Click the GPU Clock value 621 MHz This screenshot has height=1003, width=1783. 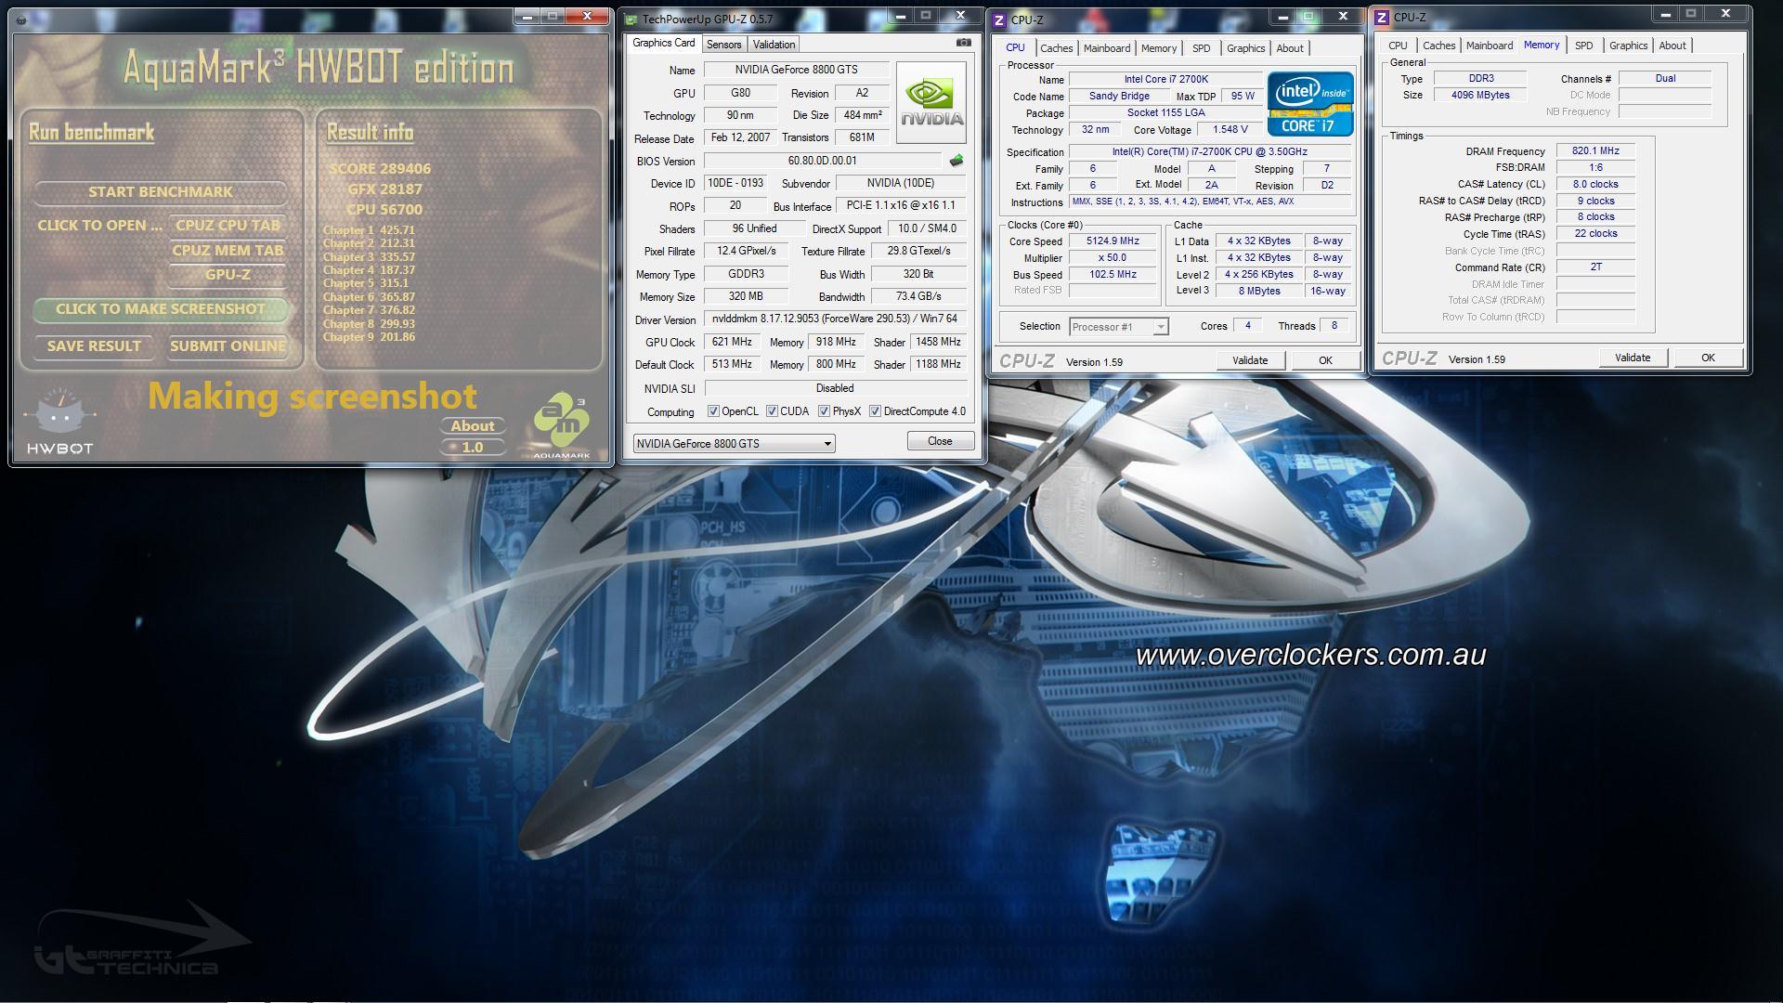[732, 342]
